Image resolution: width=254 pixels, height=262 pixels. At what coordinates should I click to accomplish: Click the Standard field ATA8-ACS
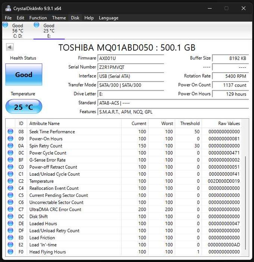(x=173, y=103)
